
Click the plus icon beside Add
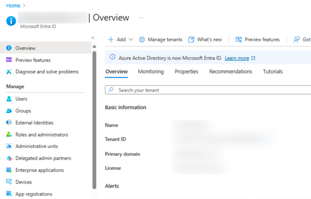(111, 40)
